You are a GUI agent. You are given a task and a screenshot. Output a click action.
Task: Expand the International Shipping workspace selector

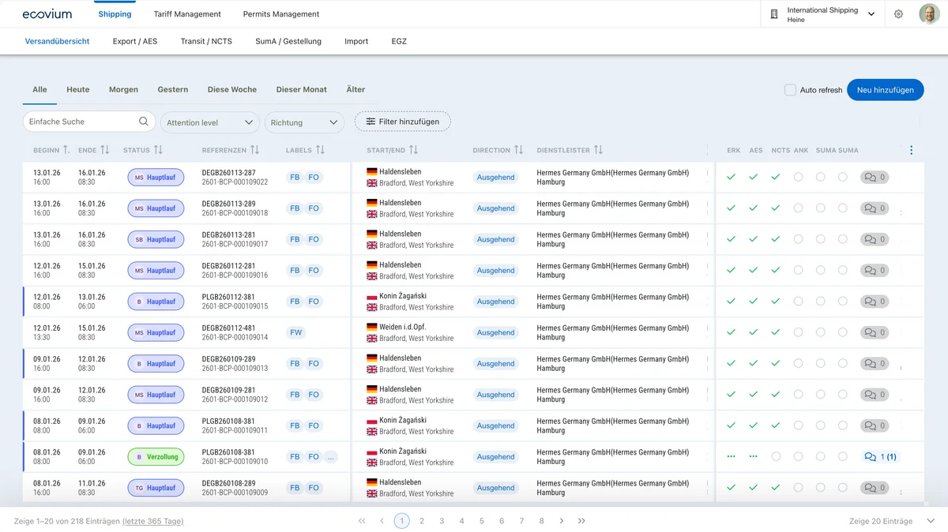pyautogui.click(x=871, y=13)
